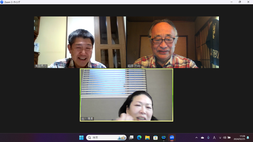
Task: Select the 昭彦 竹村 video tile
Action: tap(173, 42)
